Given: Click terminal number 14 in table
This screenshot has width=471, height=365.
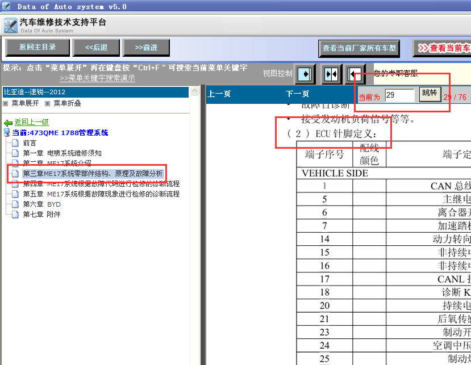Looking at the screenshot, I should tap(324, 239).
